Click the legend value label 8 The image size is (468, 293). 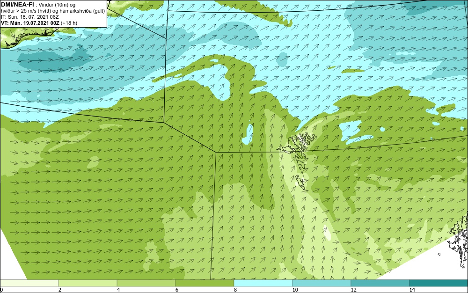(x=235, y=290)
